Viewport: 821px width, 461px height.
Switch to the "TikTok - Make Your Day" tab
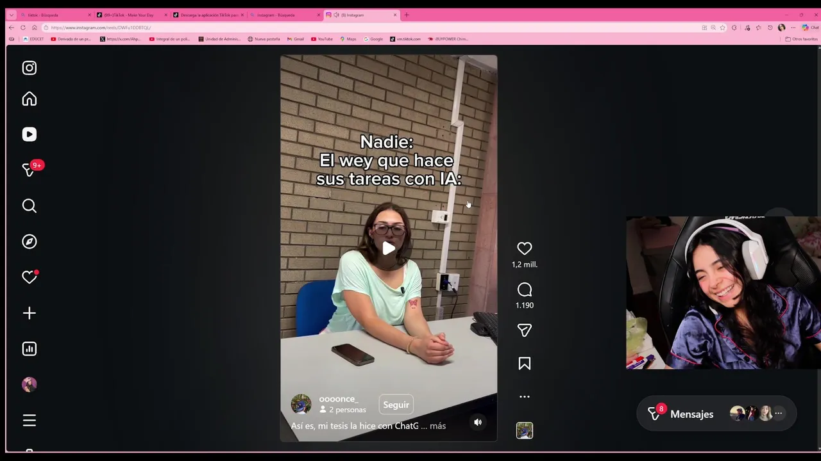[132, 15]
